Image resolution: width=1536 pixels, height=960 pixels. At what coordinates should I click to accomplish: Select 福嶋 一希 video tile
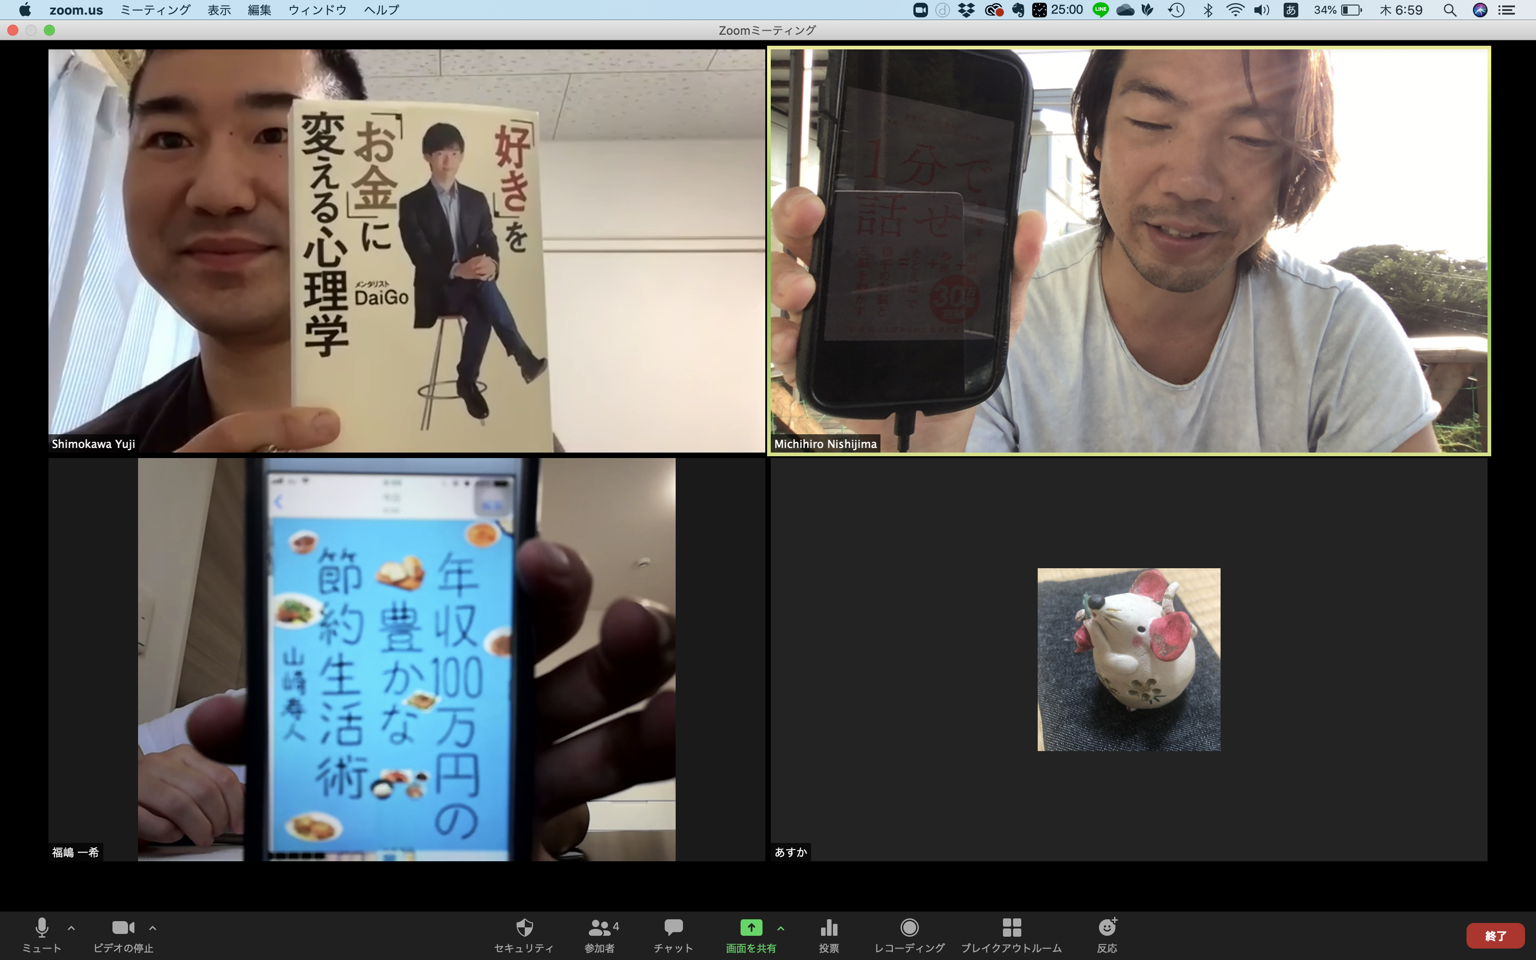(407, 660)
